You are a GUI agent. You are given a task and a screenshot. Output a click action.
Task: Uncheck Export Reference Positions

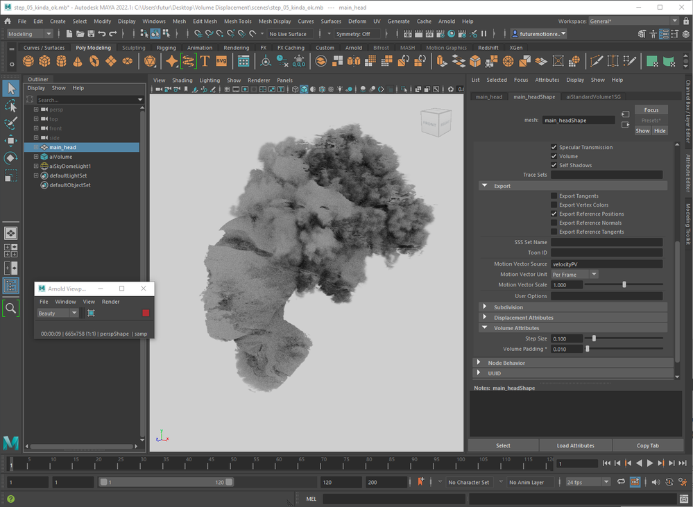point(554,214)
